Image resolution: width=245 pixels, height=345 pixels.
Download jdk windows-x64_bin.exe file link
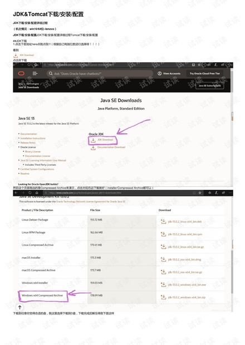187,285
